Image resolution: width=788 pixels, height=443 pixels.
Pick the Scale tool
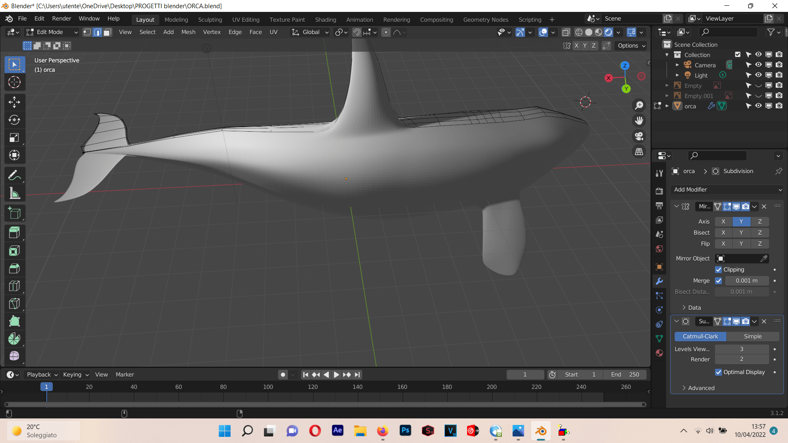pos(14,138)
